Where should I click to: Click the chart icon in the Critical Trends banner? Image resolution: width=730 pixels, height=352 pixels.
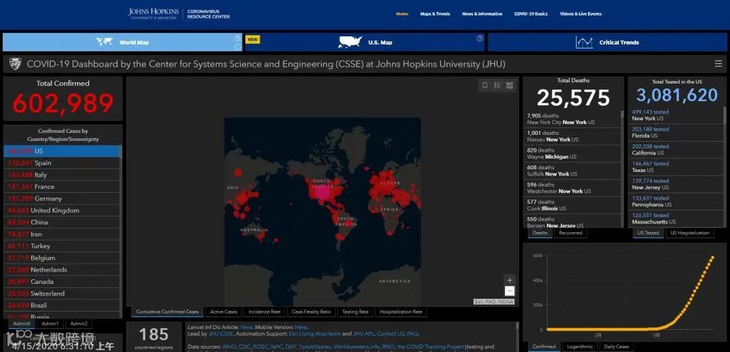coord(584,42)
